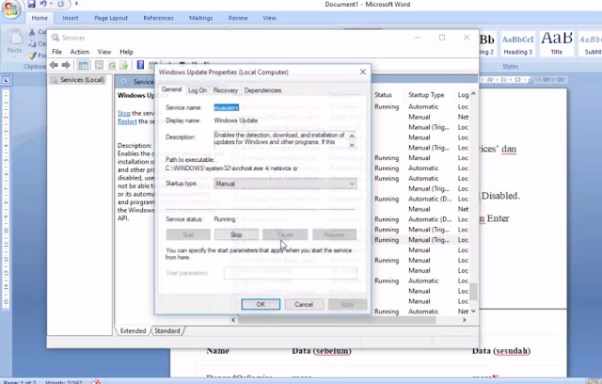Click the Resume button in properties dialog
The height and width of the screenshot is (384, 602).
334,234
